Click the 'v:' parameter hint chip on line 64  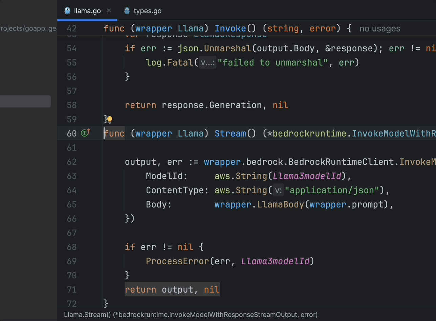click(x=278, y=190)
